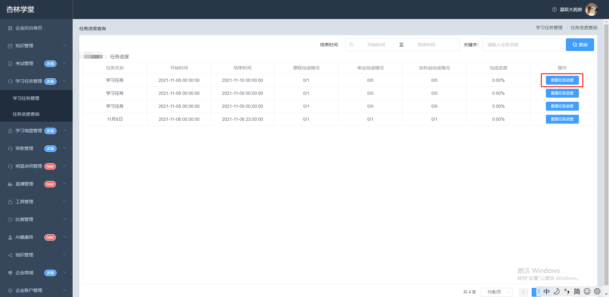Toggle the 中 language mode indicator
The height and width of the screenshot is (297, 609).
coord(547,291)
